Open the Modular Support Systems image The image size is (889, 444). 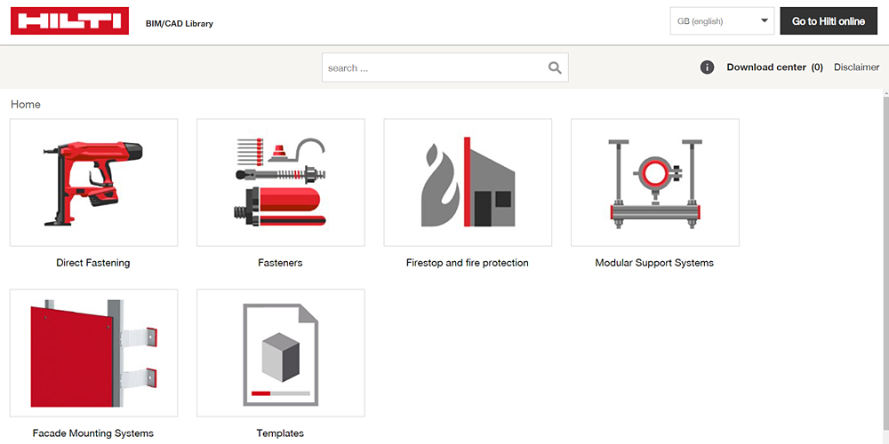(654, 182)
